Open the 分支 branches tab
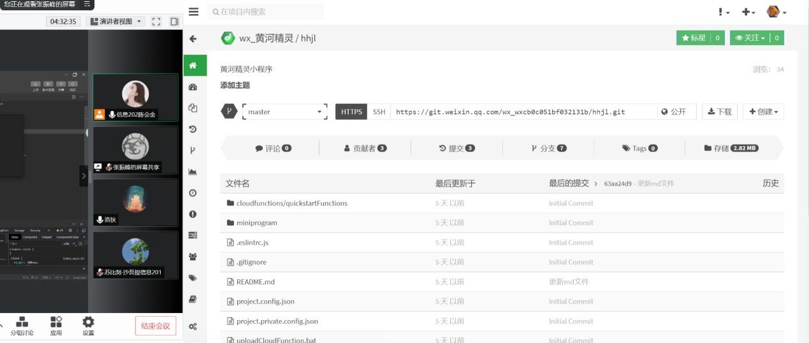809x343 pixels. pos(548,149)
